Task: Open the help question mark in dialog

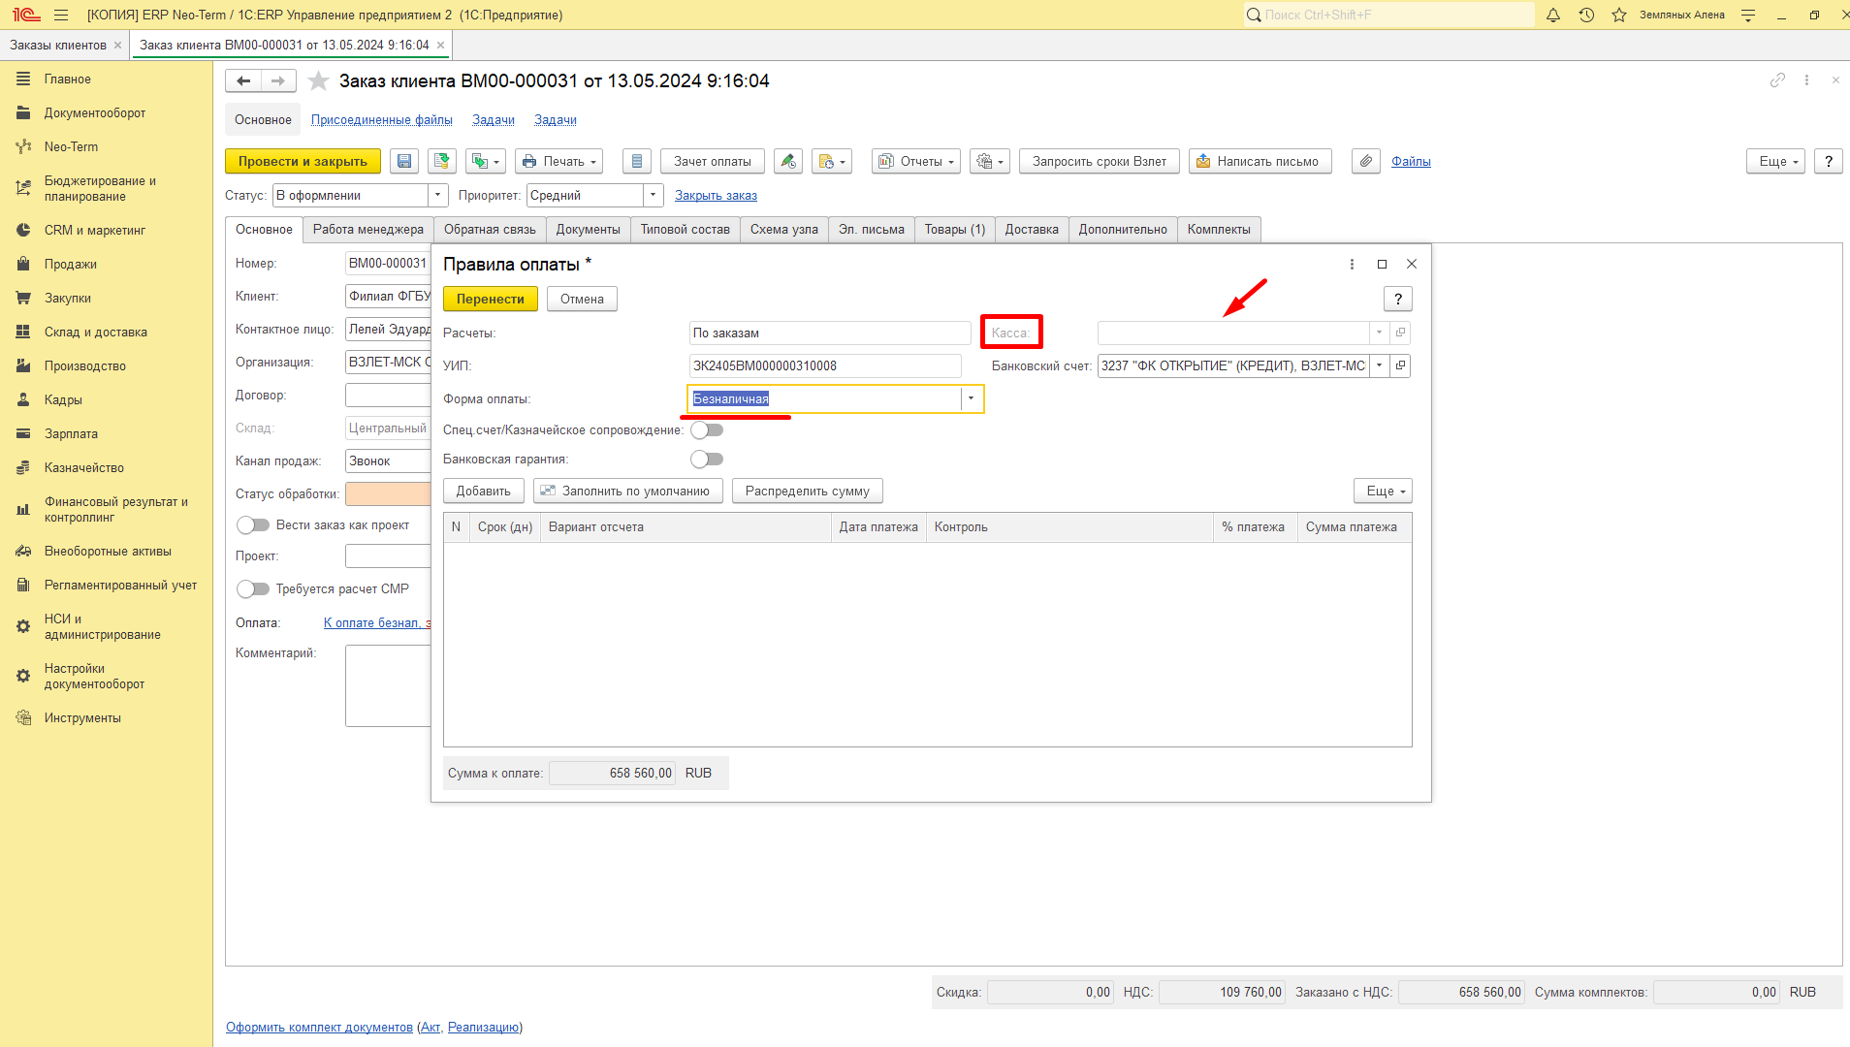Action: (x=1398, y=299)
